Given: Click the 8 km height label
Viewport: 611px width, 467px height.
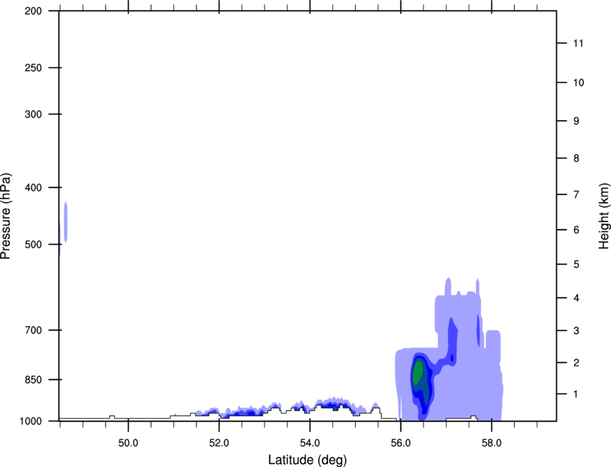Looking at the screenshot, I should click(576, 158).
